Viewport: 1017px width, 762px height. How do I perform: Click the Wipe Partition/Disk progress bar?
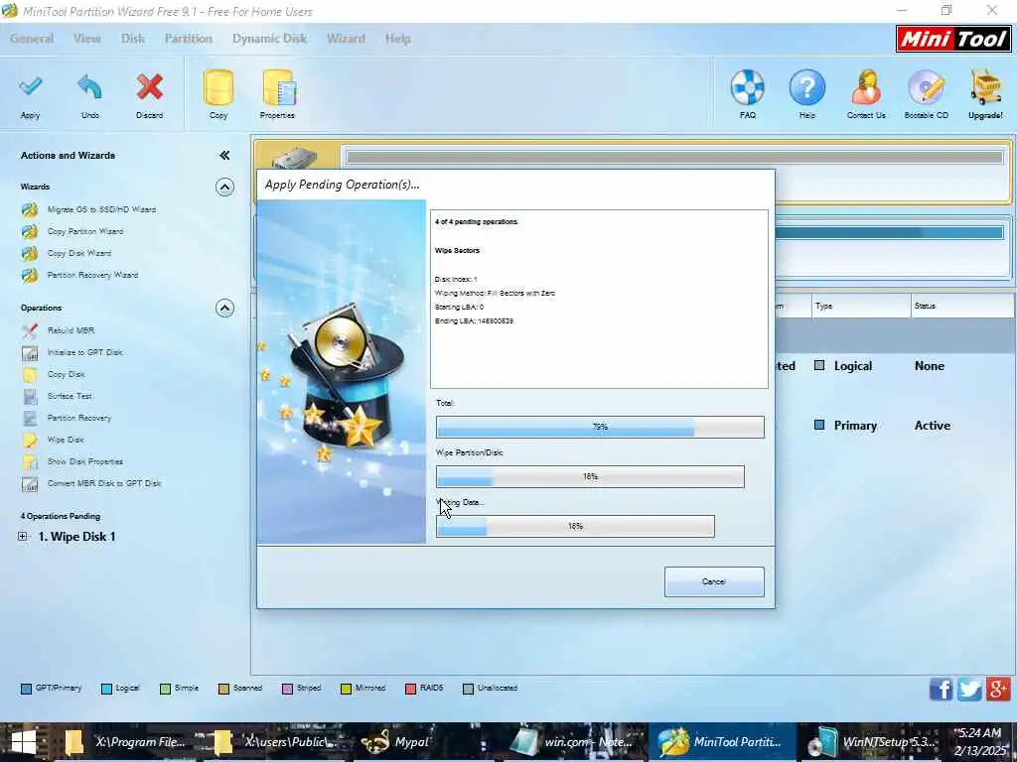[590, 477]
